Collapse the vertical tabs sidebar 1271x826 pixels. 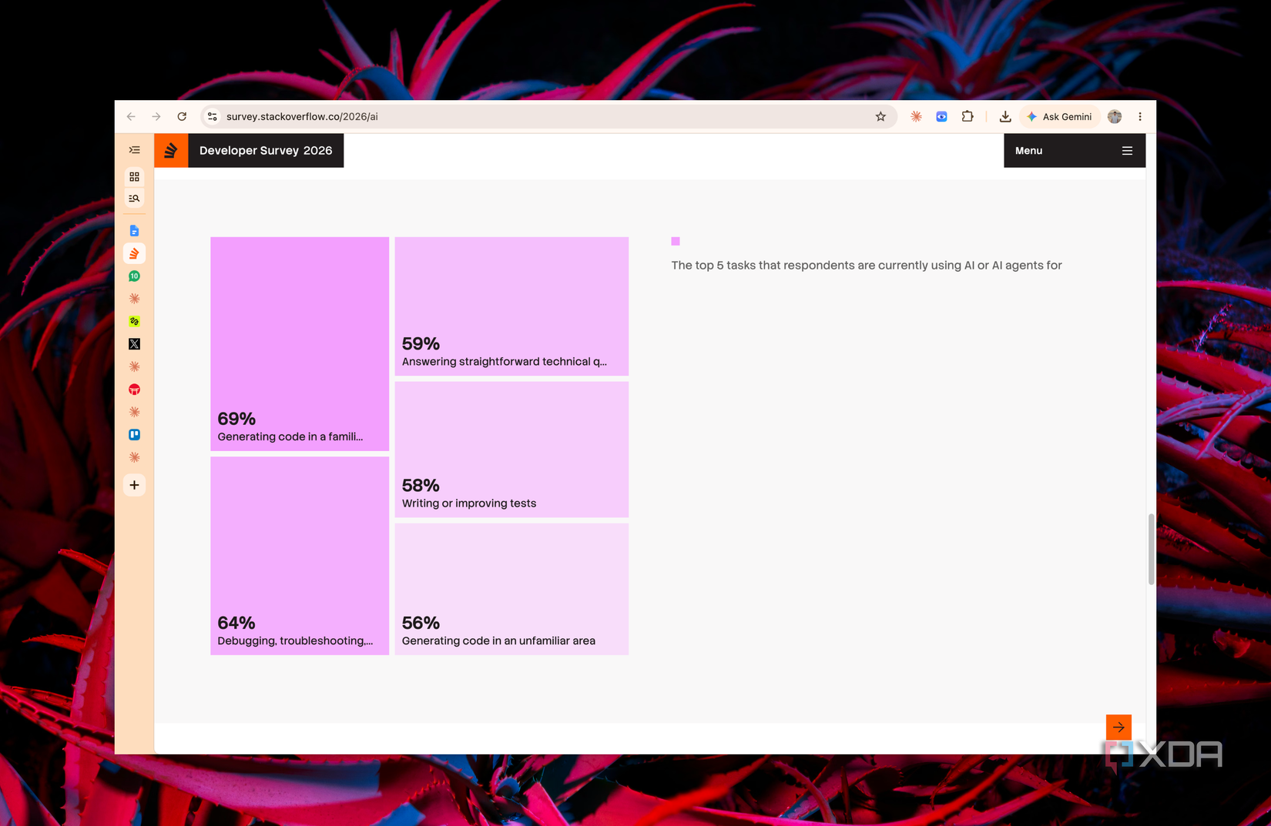pos(134,150)
